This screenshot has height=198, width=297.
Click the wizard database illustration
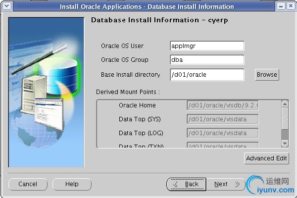47,92
